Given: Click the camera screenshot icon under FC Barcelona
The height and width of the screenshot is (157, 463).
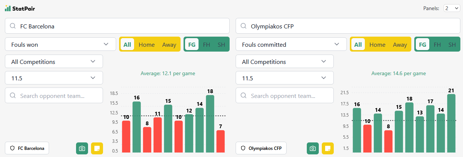Looking at the screenshot, I should coord(82,148).
